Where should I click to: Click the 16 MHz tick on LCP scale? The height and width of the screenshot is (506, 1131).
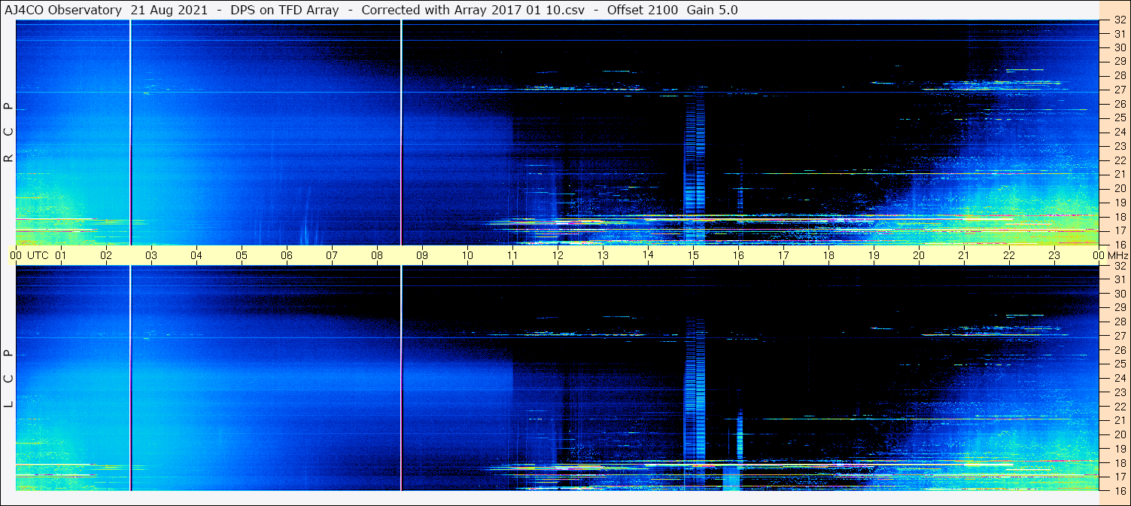pos(1119,489)
